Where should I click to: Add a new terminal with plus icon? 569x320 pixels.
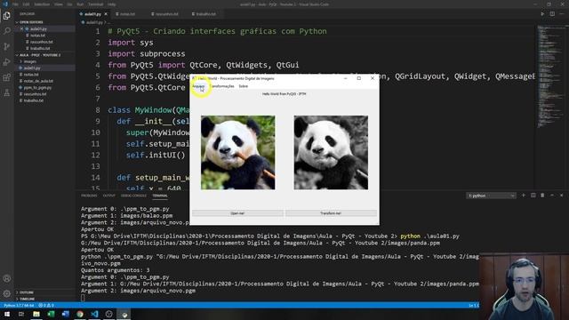click(524, 196)
